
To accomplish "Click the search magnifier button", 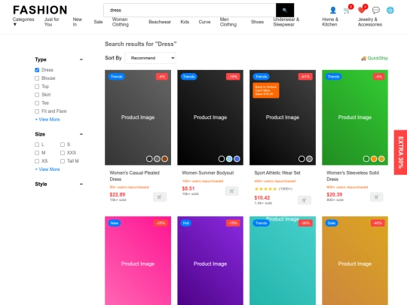I will 285,10.
